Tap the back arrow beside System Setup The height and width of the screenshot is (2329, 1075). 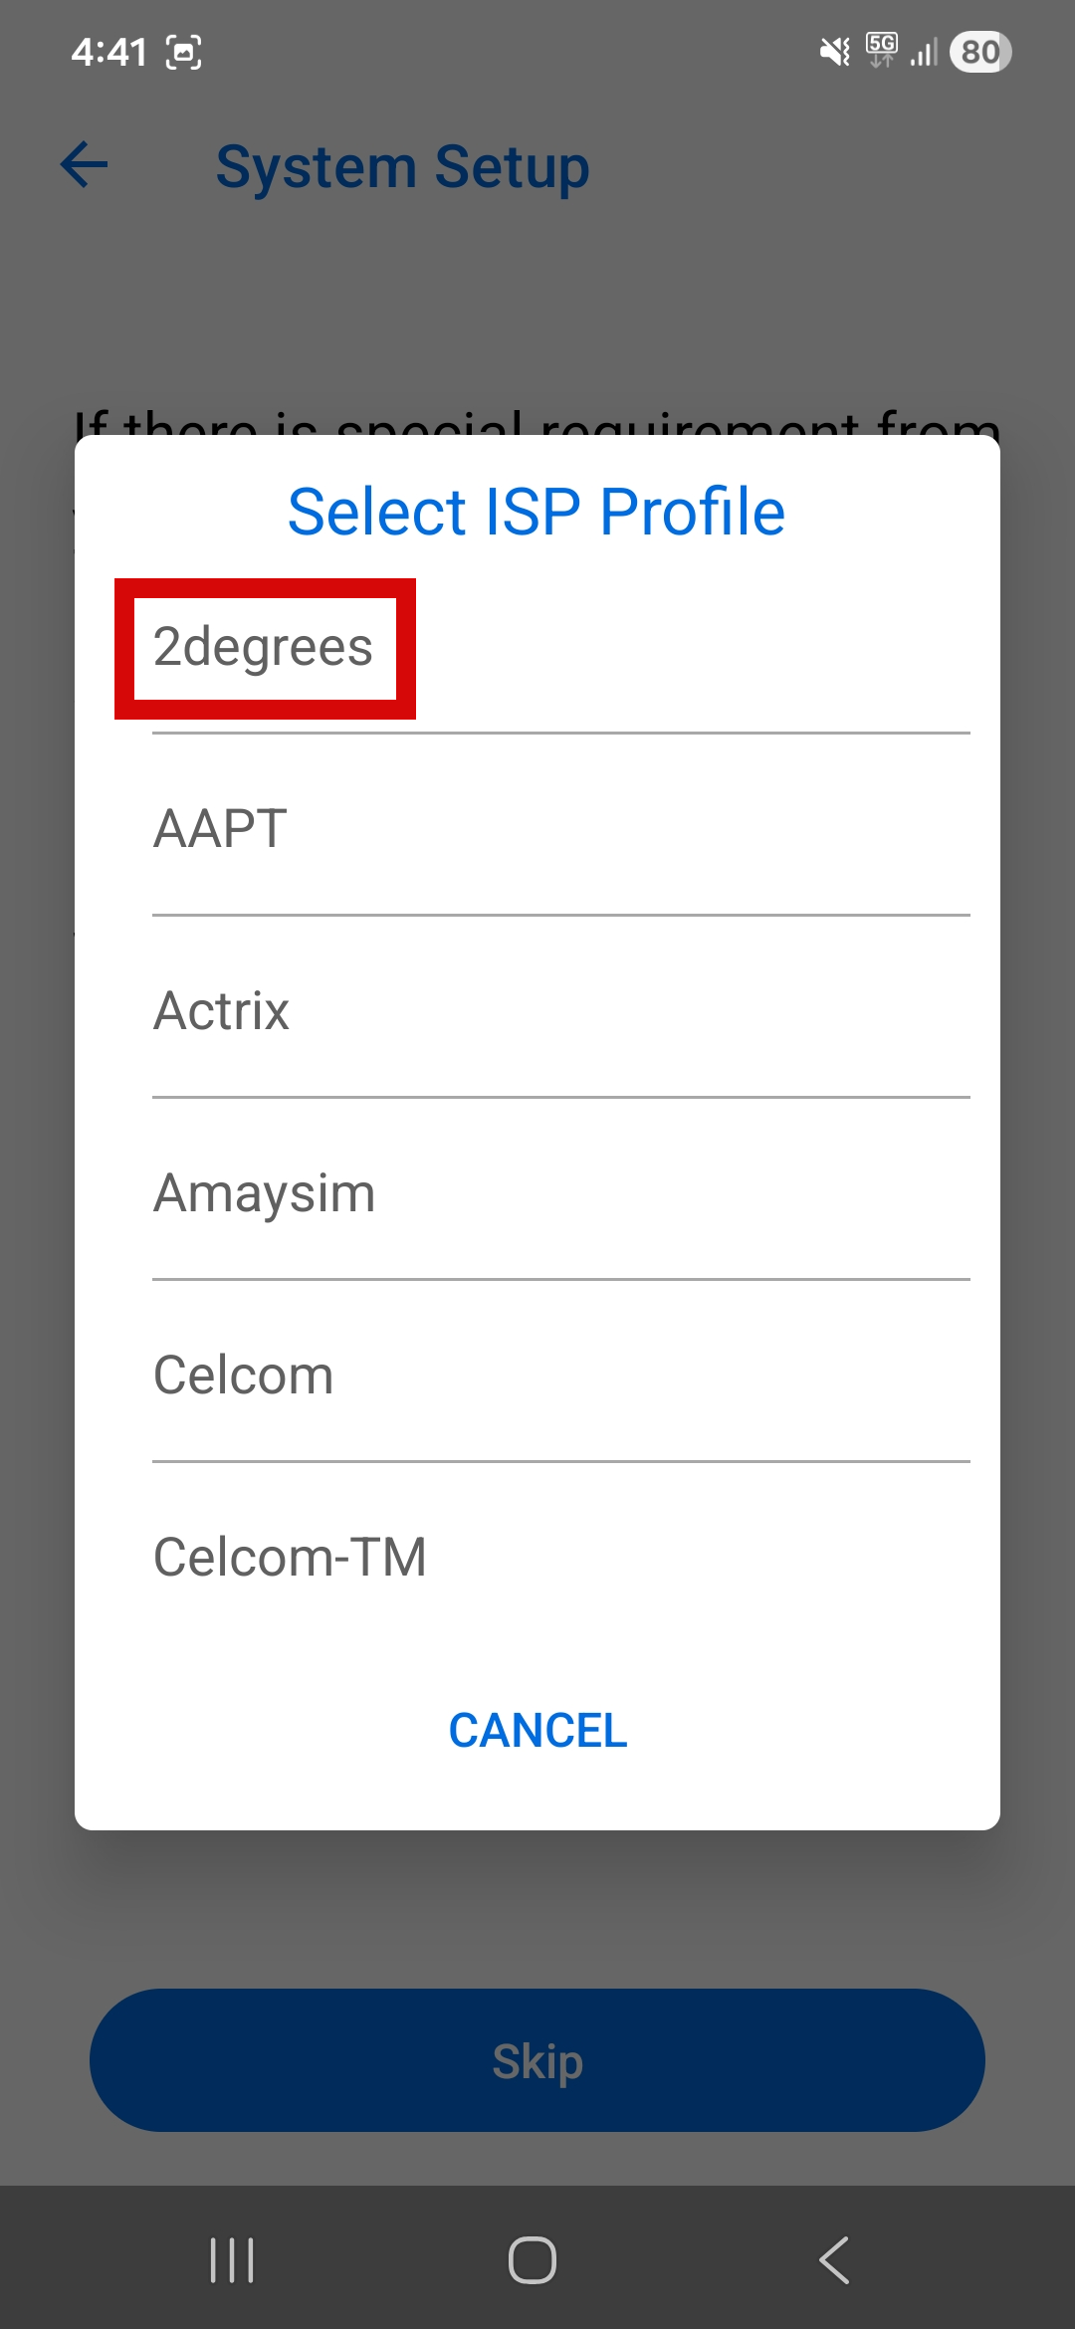point(83,166)
